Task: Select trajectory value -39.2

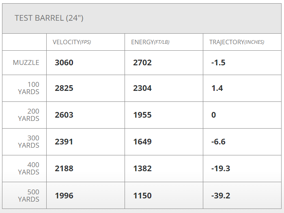Action: pos(221,196)
